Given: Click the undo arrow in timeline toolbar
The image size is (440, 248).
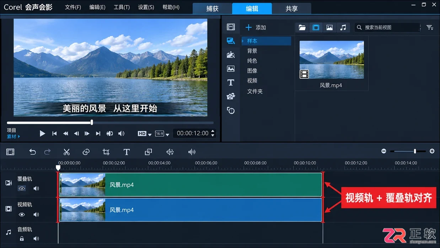Looking at the screenshot, I should (x=33, y=152).
